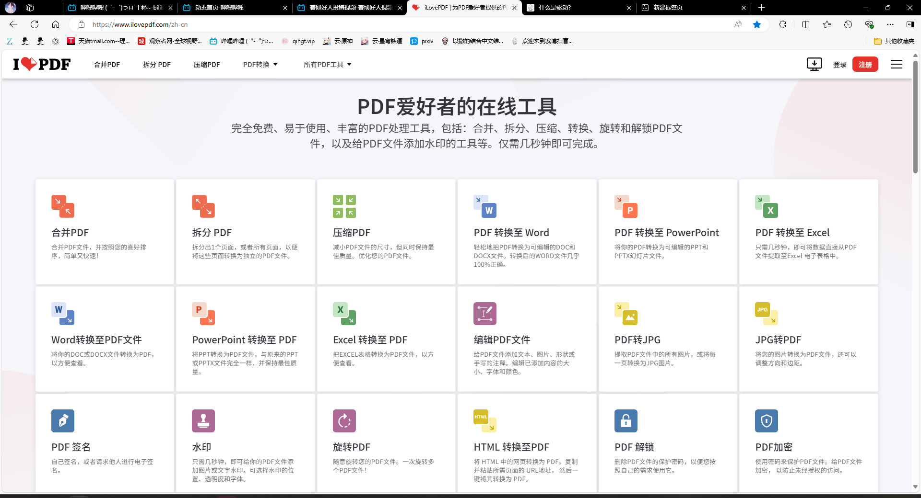This screenshot has height=498, width=921.
Task: Select the Rotate PDF (旋转PDF) icon
Action: pyautogui.click(x=344, y=421)
